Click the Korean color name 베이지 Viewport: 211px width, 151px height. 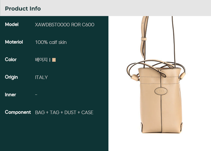point(41,60)
